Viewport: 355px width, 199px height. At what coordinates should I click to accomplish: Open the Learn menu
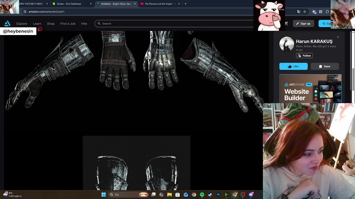tap(37, 23)
